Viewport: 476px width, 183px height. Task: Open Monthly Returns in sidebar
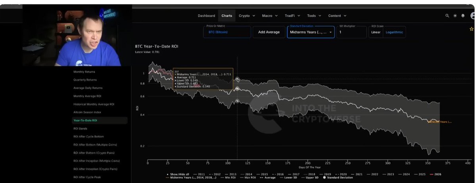coord(84,72)
